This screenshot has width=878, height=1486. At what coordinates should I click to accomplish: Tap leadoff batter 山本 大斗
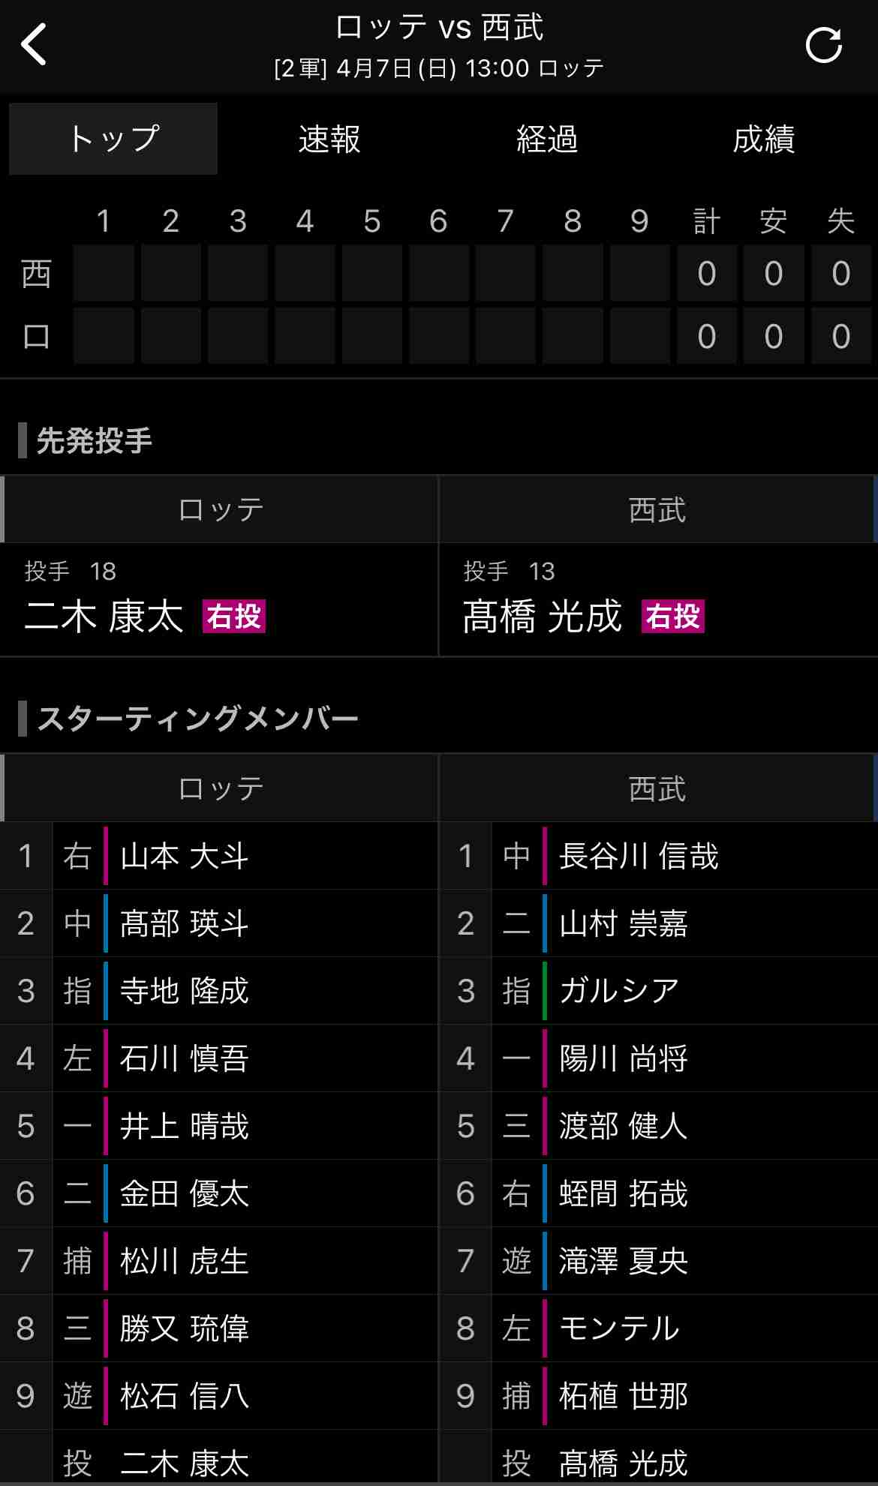click(184, 856)
